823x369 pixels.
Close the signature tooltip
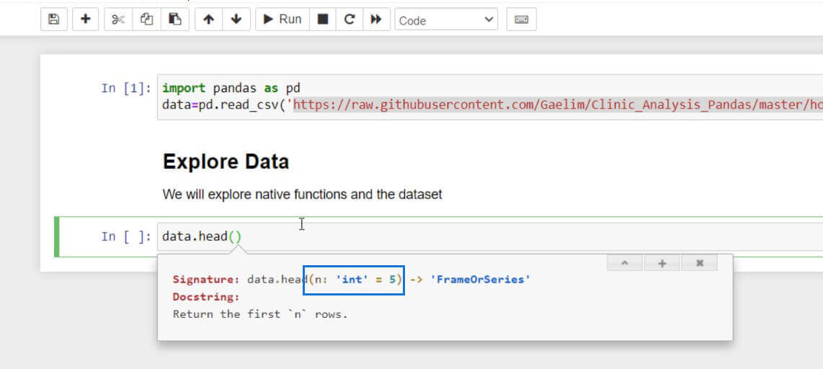click(x=699, y=263)
